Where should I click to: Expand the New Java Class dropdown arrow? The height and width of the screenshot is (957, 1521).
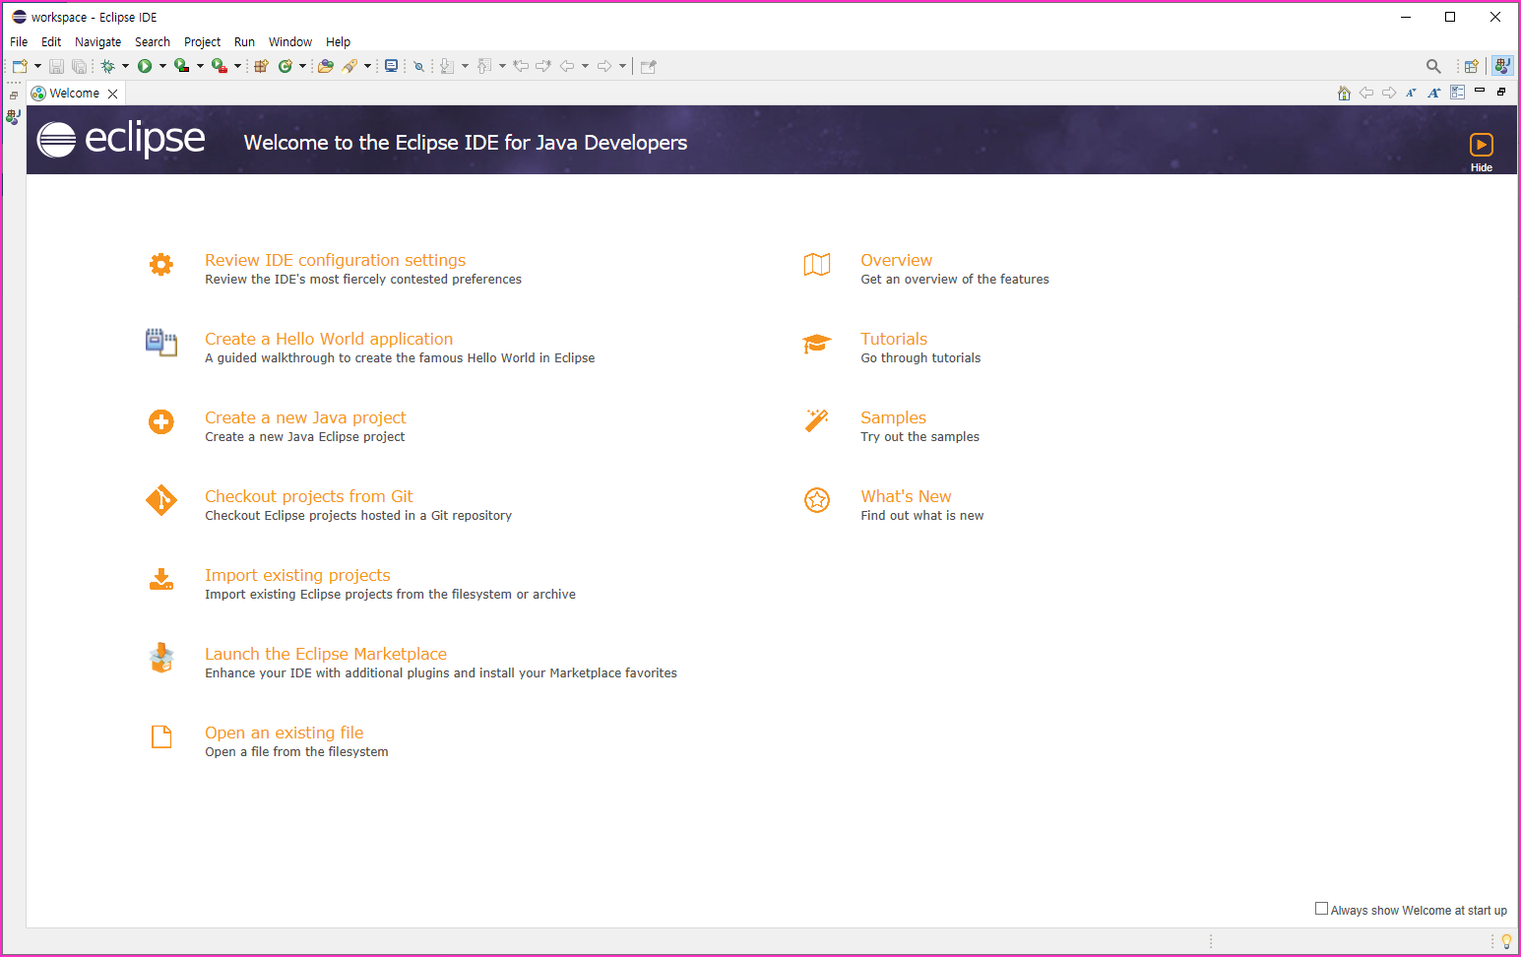[302, 66]
